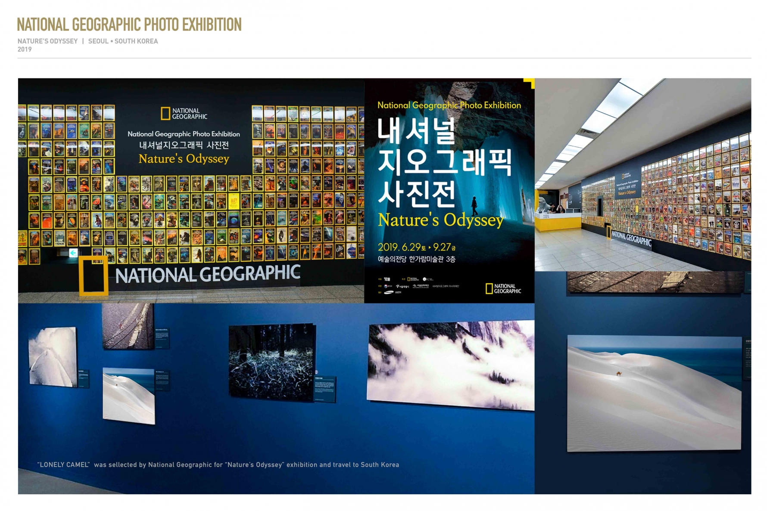Click the "NATURE'S ODYSSEY" subtitle text
767x511 pixels.
coord(48,41)
